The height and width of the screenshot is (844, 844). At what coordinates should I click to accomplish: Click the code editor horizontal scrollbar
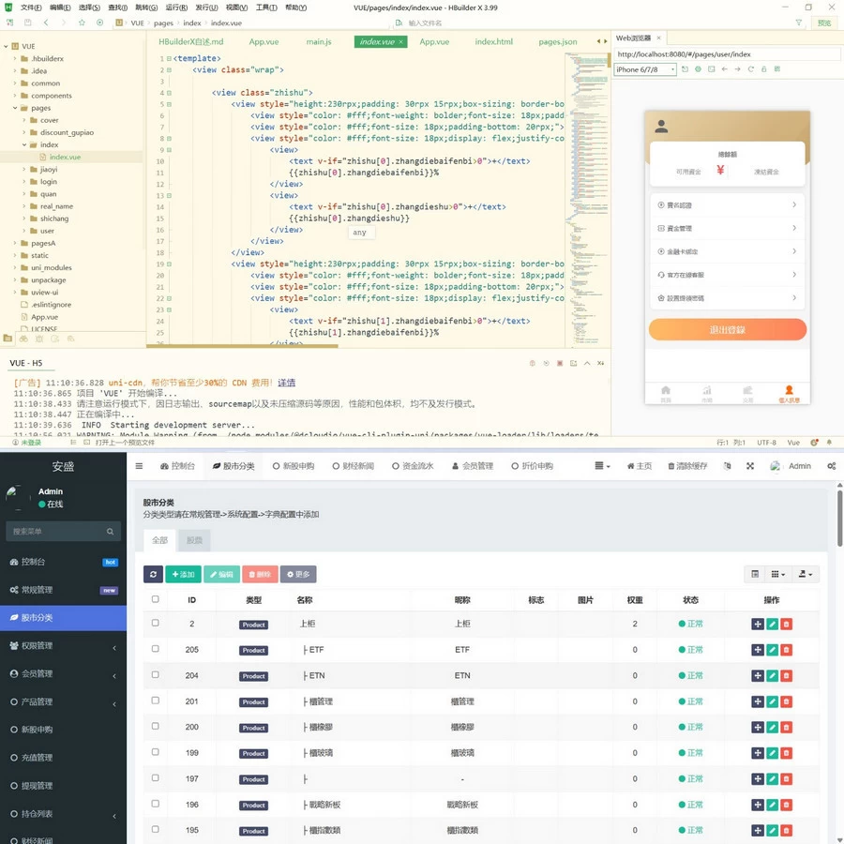242,346
